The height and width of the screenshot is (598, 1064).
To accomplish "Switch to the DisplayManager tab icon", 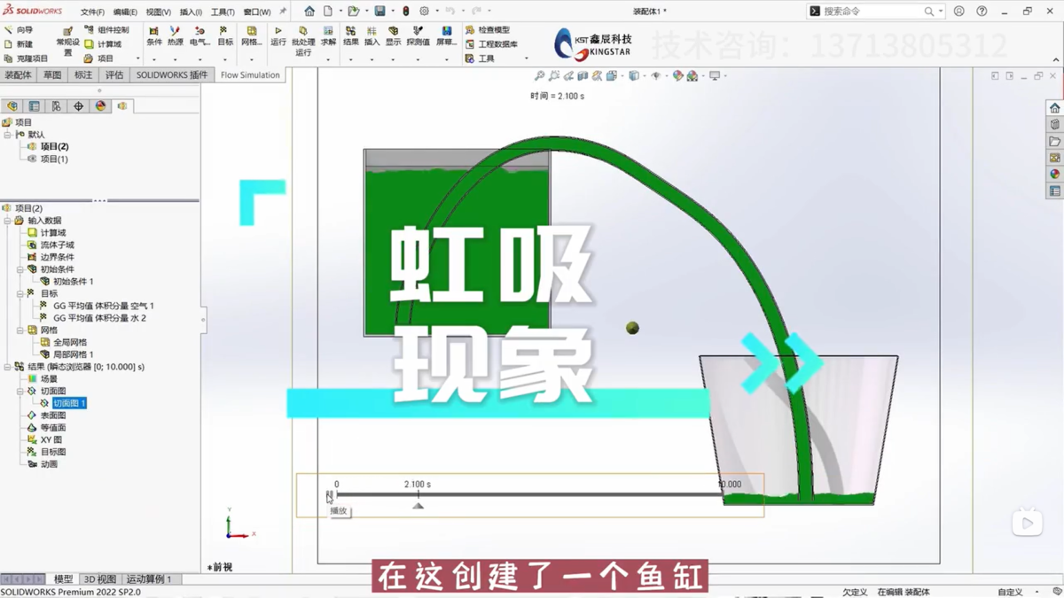I will pyautogui.click(x=100, y=106).
